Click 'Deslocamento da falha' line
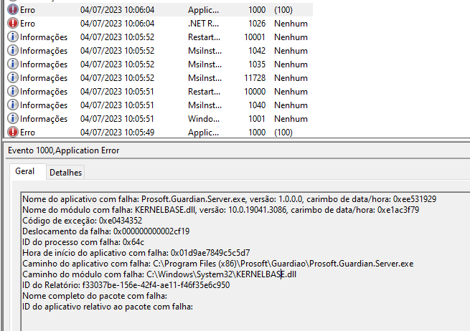This screenshot has height=331, width=470. [x=105, y=231]
